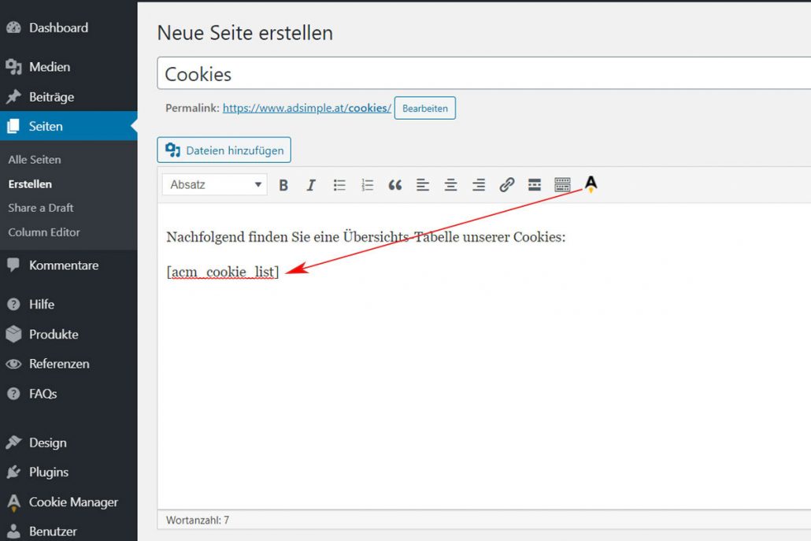The image size is (811, 541).
Task: Insert the Read More tag
Action: [x=534, y=184]
